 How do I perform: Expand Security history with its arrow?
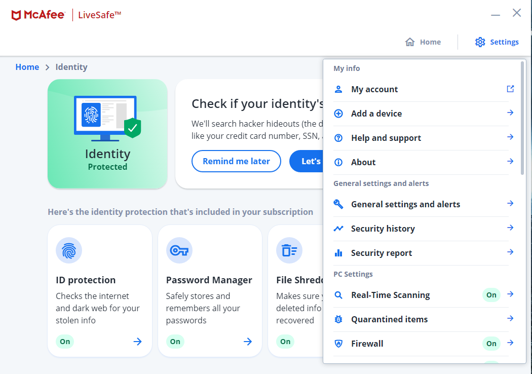point(510,228)
